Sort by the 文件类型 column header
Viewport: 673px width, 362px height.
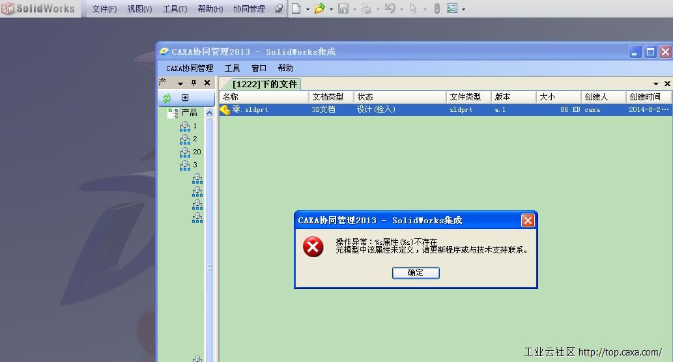click(x=468, y=97)
